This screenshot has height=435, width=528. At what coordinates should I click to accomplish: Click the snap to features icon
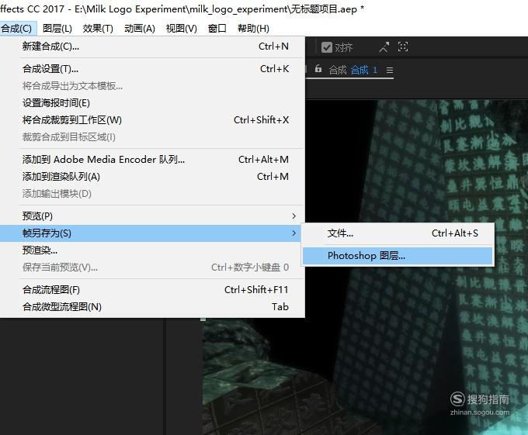[403, 47]
